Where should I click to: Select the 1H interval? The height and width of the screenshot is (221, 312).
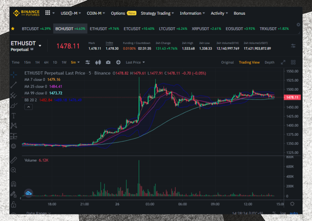[x=37, y=62]
